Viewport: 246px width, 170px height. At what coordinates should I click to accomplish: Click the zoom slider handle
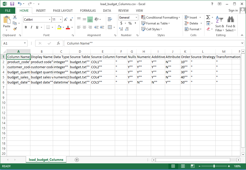[x=214, y=166]
